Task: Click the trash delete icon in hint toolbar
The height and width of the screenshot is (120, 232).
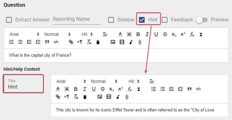Action: (x=85, y=97)
